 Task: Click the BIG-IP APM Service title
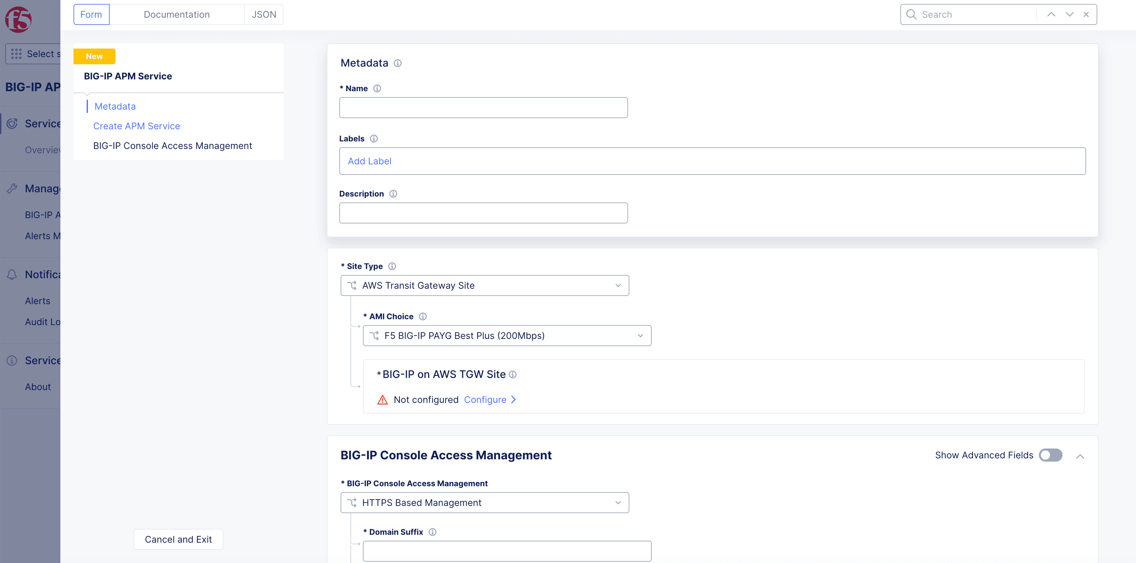click(128, 76)
